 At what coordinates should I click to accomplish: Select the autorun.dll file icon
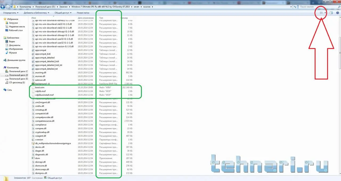pos(33,80)
